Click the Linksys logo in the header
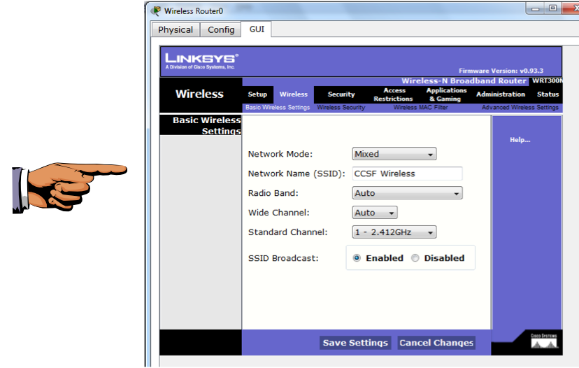 point(201,61)
